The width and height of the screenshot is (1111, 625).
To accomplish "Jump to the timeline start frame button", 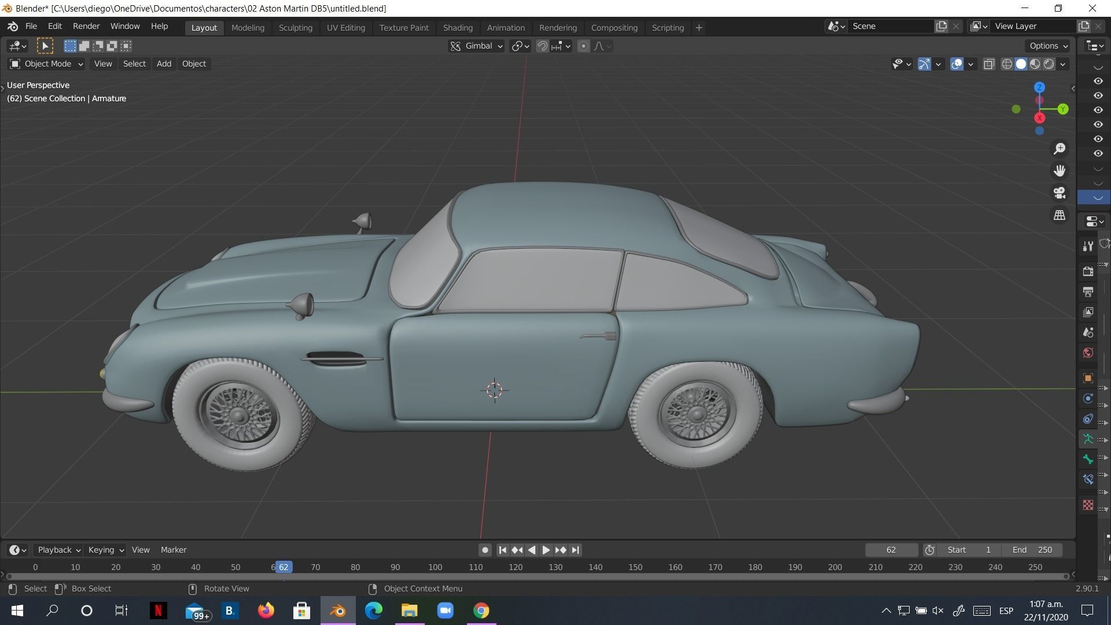I will tap(502, 550).
